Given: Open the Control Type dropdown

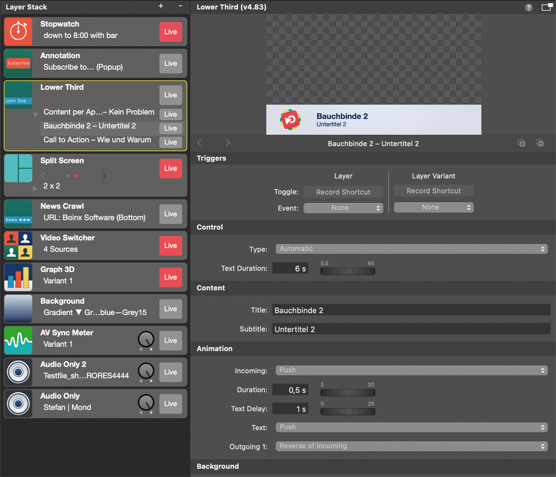Looking at the screenshot, I should (411, 249).
